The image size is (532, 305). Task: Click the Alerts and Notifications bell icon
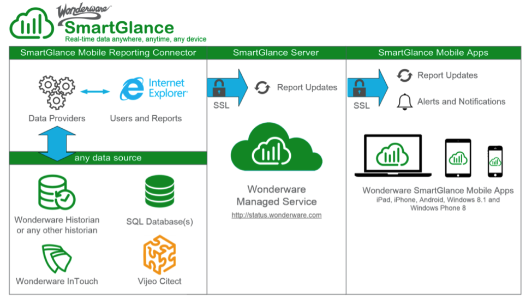pos(404,102)
